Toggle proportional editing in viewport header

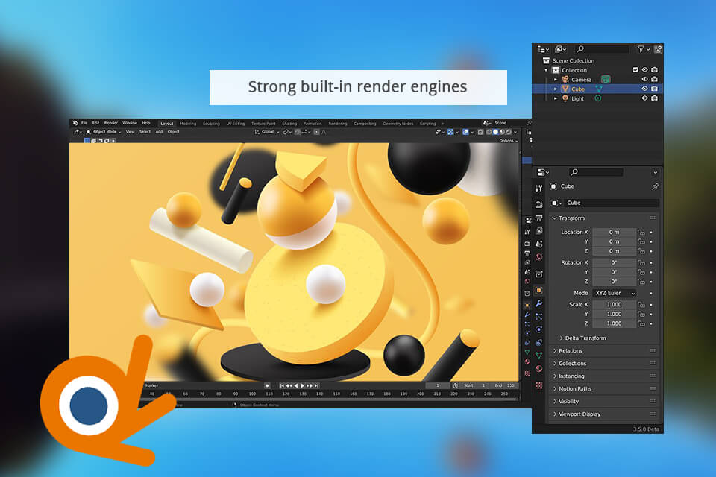pos(316,132)
